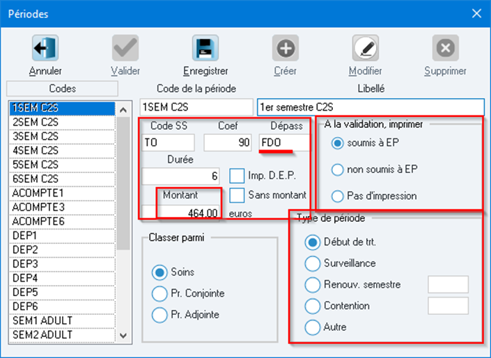This screenshot has height=358, width=491.
Task: Select the 'soumis à EP' radio option
Action: tap(337, 143)
